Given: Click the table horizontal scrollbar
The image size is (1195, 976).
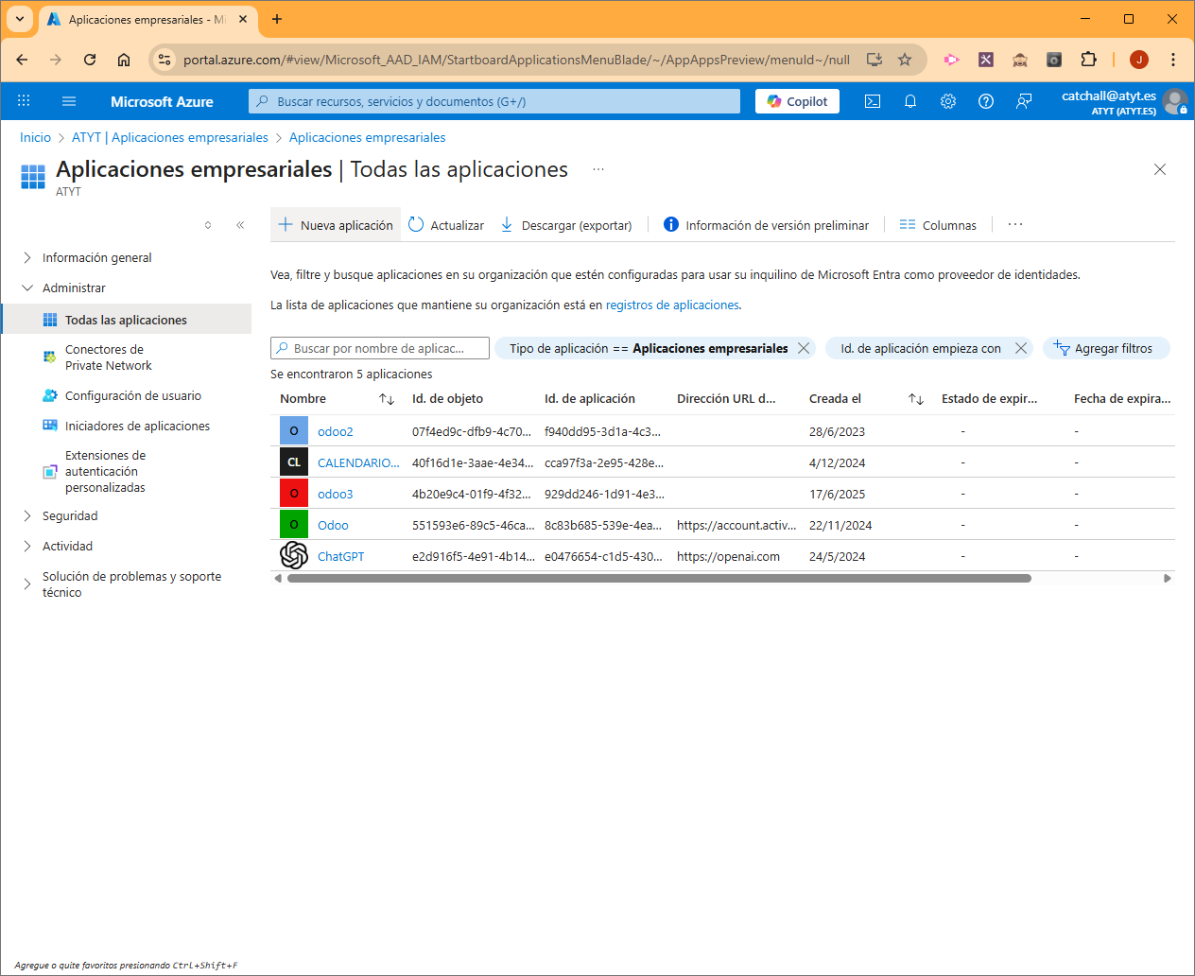Looking at the screenshot, I should (659, 578).
